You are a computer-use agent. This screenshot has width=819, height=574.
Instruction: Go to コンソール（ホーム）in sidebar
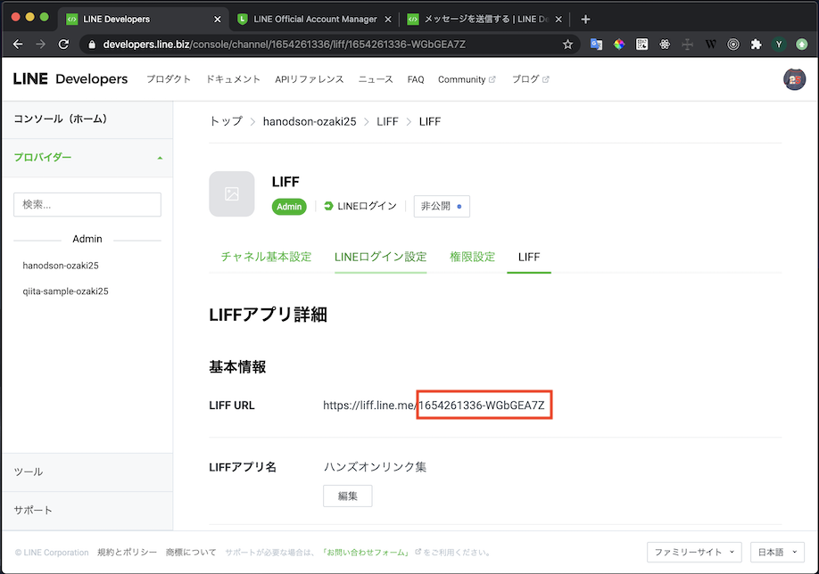[x=87, y=119]
